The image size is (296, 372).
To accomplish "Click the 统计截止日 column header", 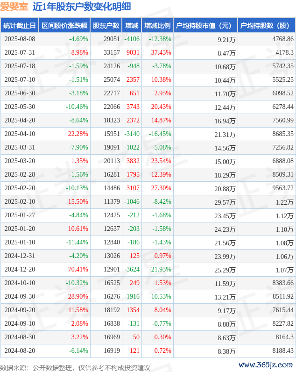I will click(20, 25).
